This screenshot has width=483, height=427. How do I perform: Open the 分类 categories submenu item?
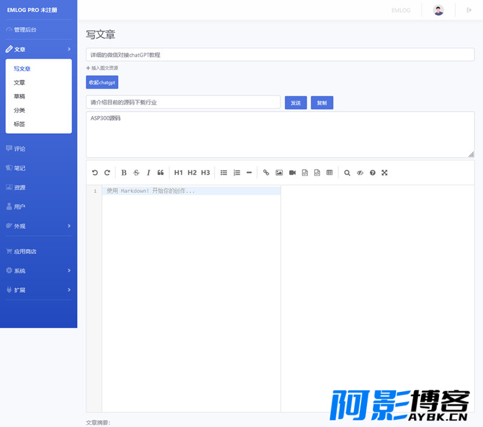point(19,110)
